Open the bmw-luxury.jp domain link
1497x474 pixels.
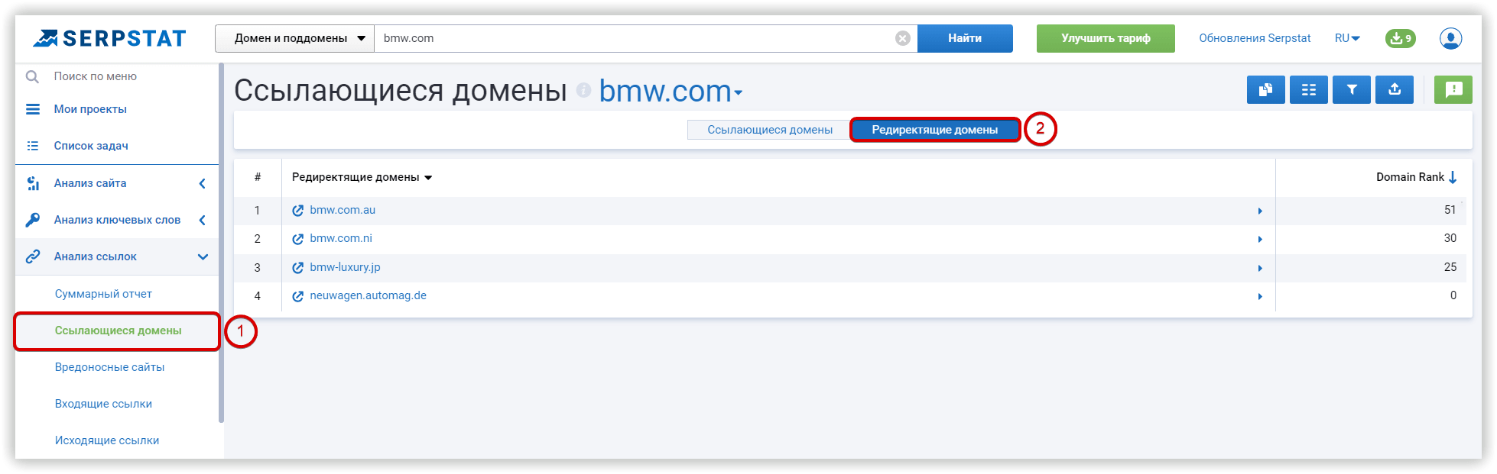click(345, 267)
